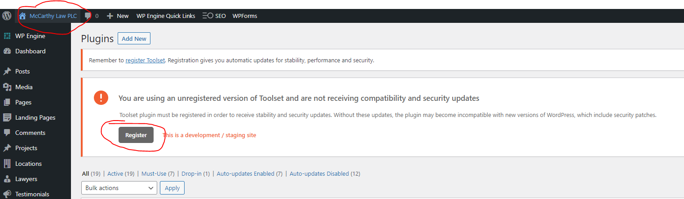Open the Locations building icon
684x199 pixels.
[x=7, y=164]
